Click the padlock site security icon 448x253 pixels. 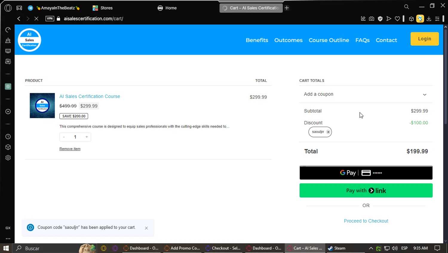tap(59, 19)
